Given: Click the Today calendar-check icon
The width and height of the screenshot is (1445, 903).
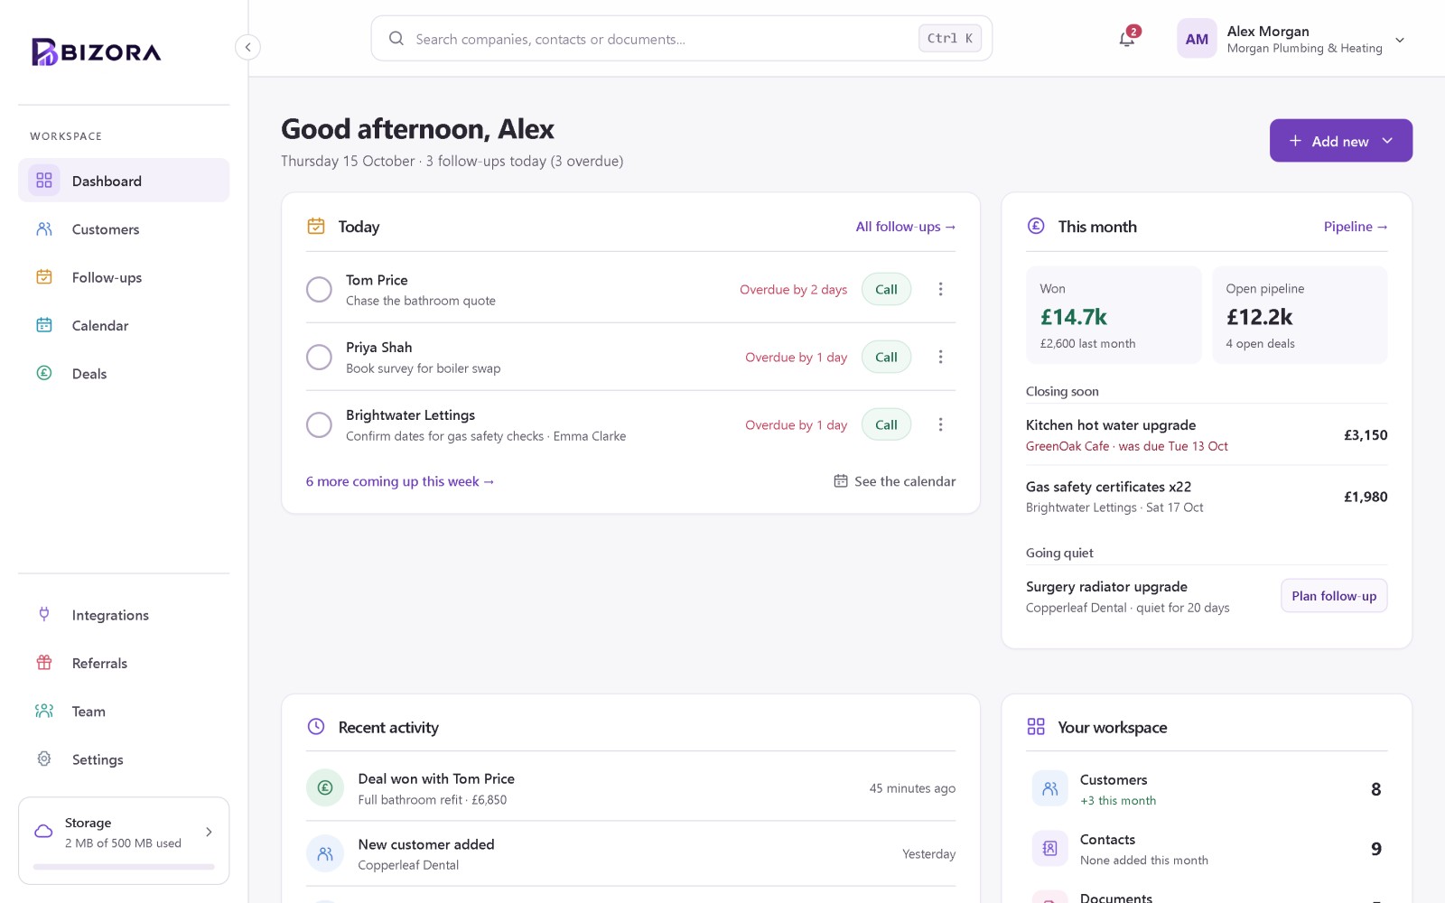Looking at the screenshot, I should coord(316,226).
